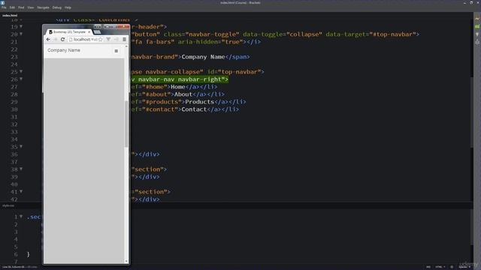This screenshot has height=270, width=481.
Task: Click the "Contact" text on line 30
Action: 194,109
